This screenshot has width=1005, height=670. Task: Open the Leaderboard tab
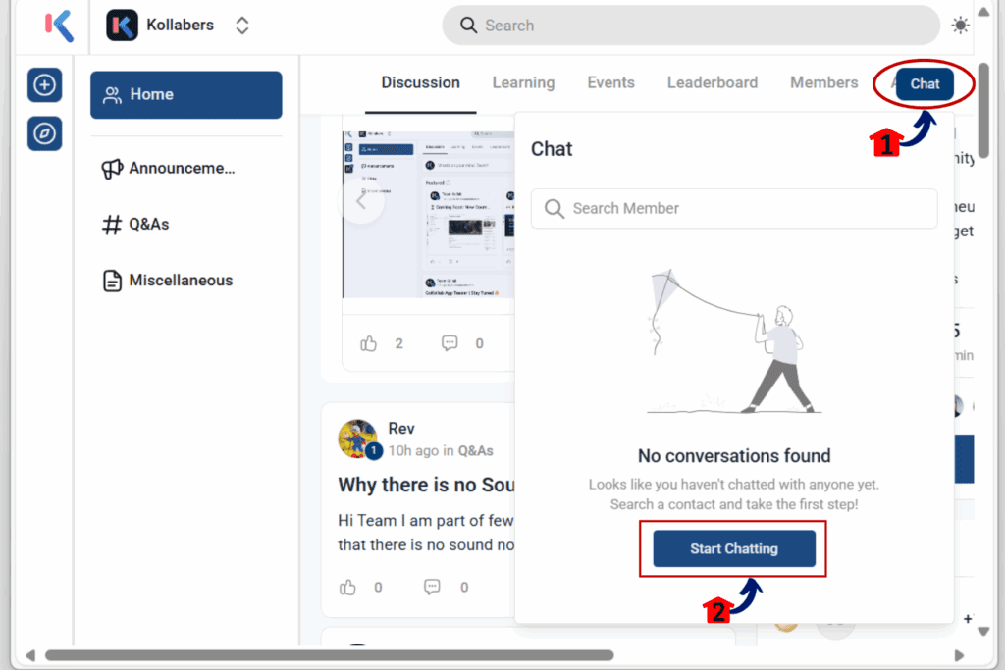point(713,82)
